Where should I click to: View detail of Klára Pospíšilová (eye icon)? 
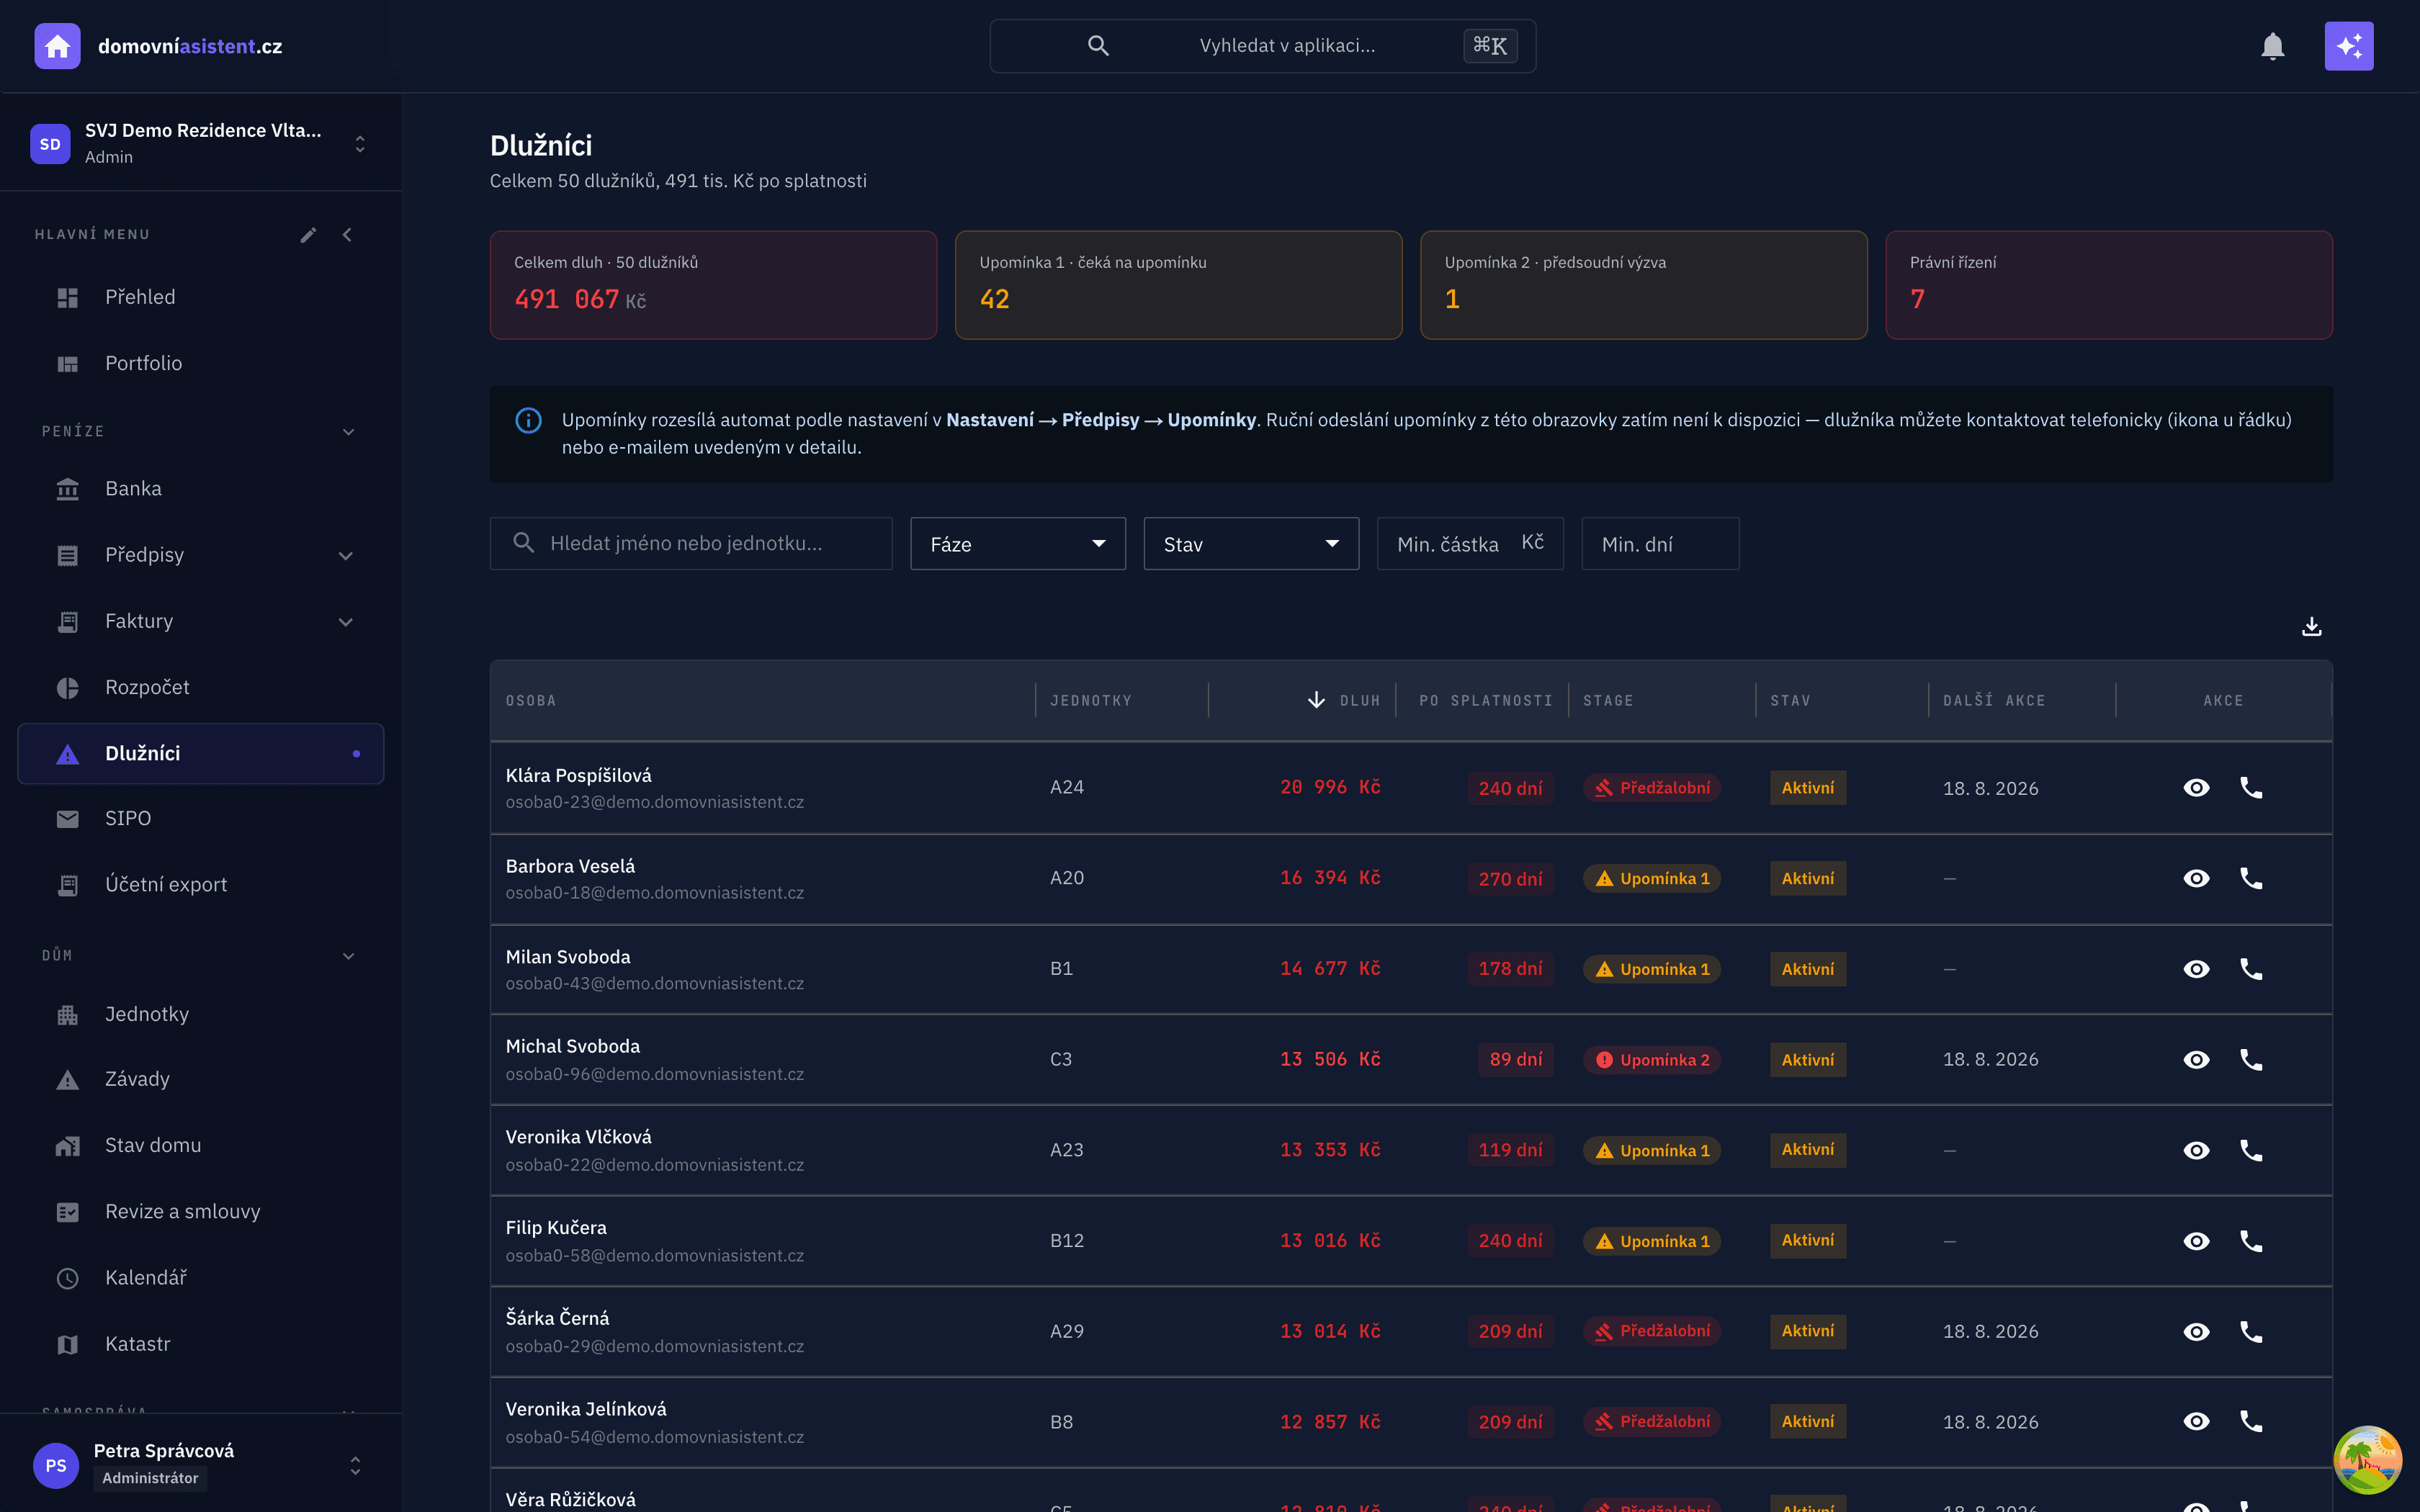click(x=2196, y=788)
